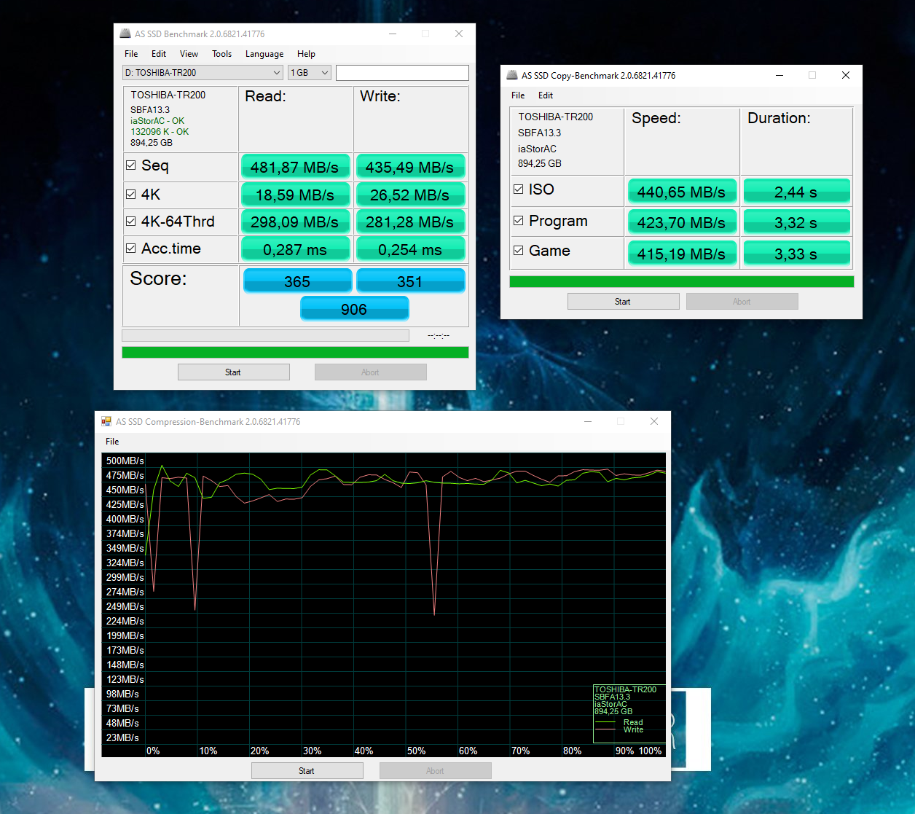
Task: Minimize the main AS SSD Benchmark window
Action: 393,34
